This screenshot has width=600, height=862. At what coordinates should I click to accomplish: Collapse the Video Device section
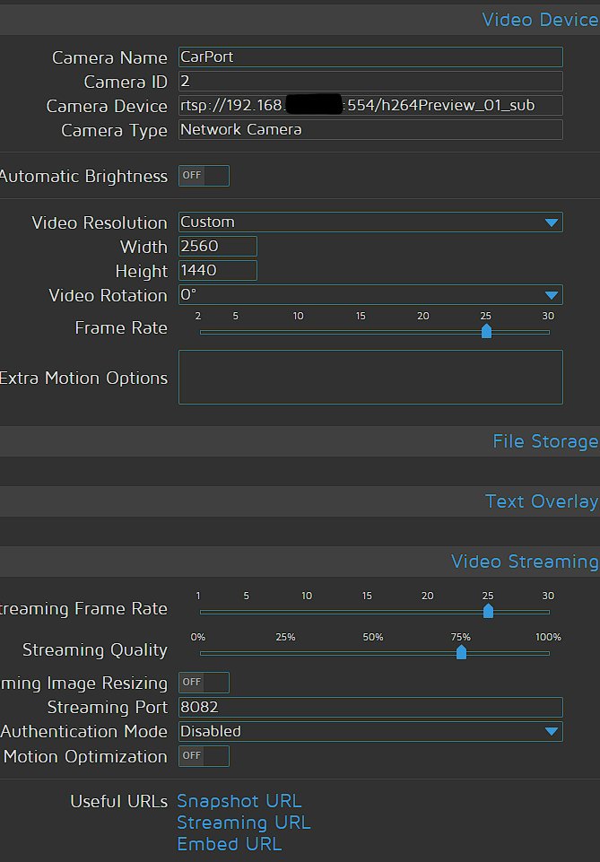pos(539,20)
